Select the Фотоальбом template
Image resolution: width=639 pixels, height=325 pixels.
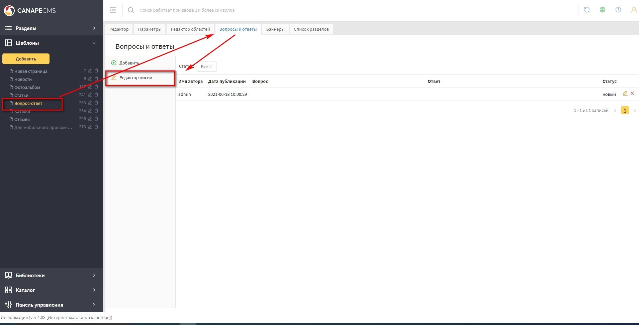pyautogui.click(x=27, y=88)
